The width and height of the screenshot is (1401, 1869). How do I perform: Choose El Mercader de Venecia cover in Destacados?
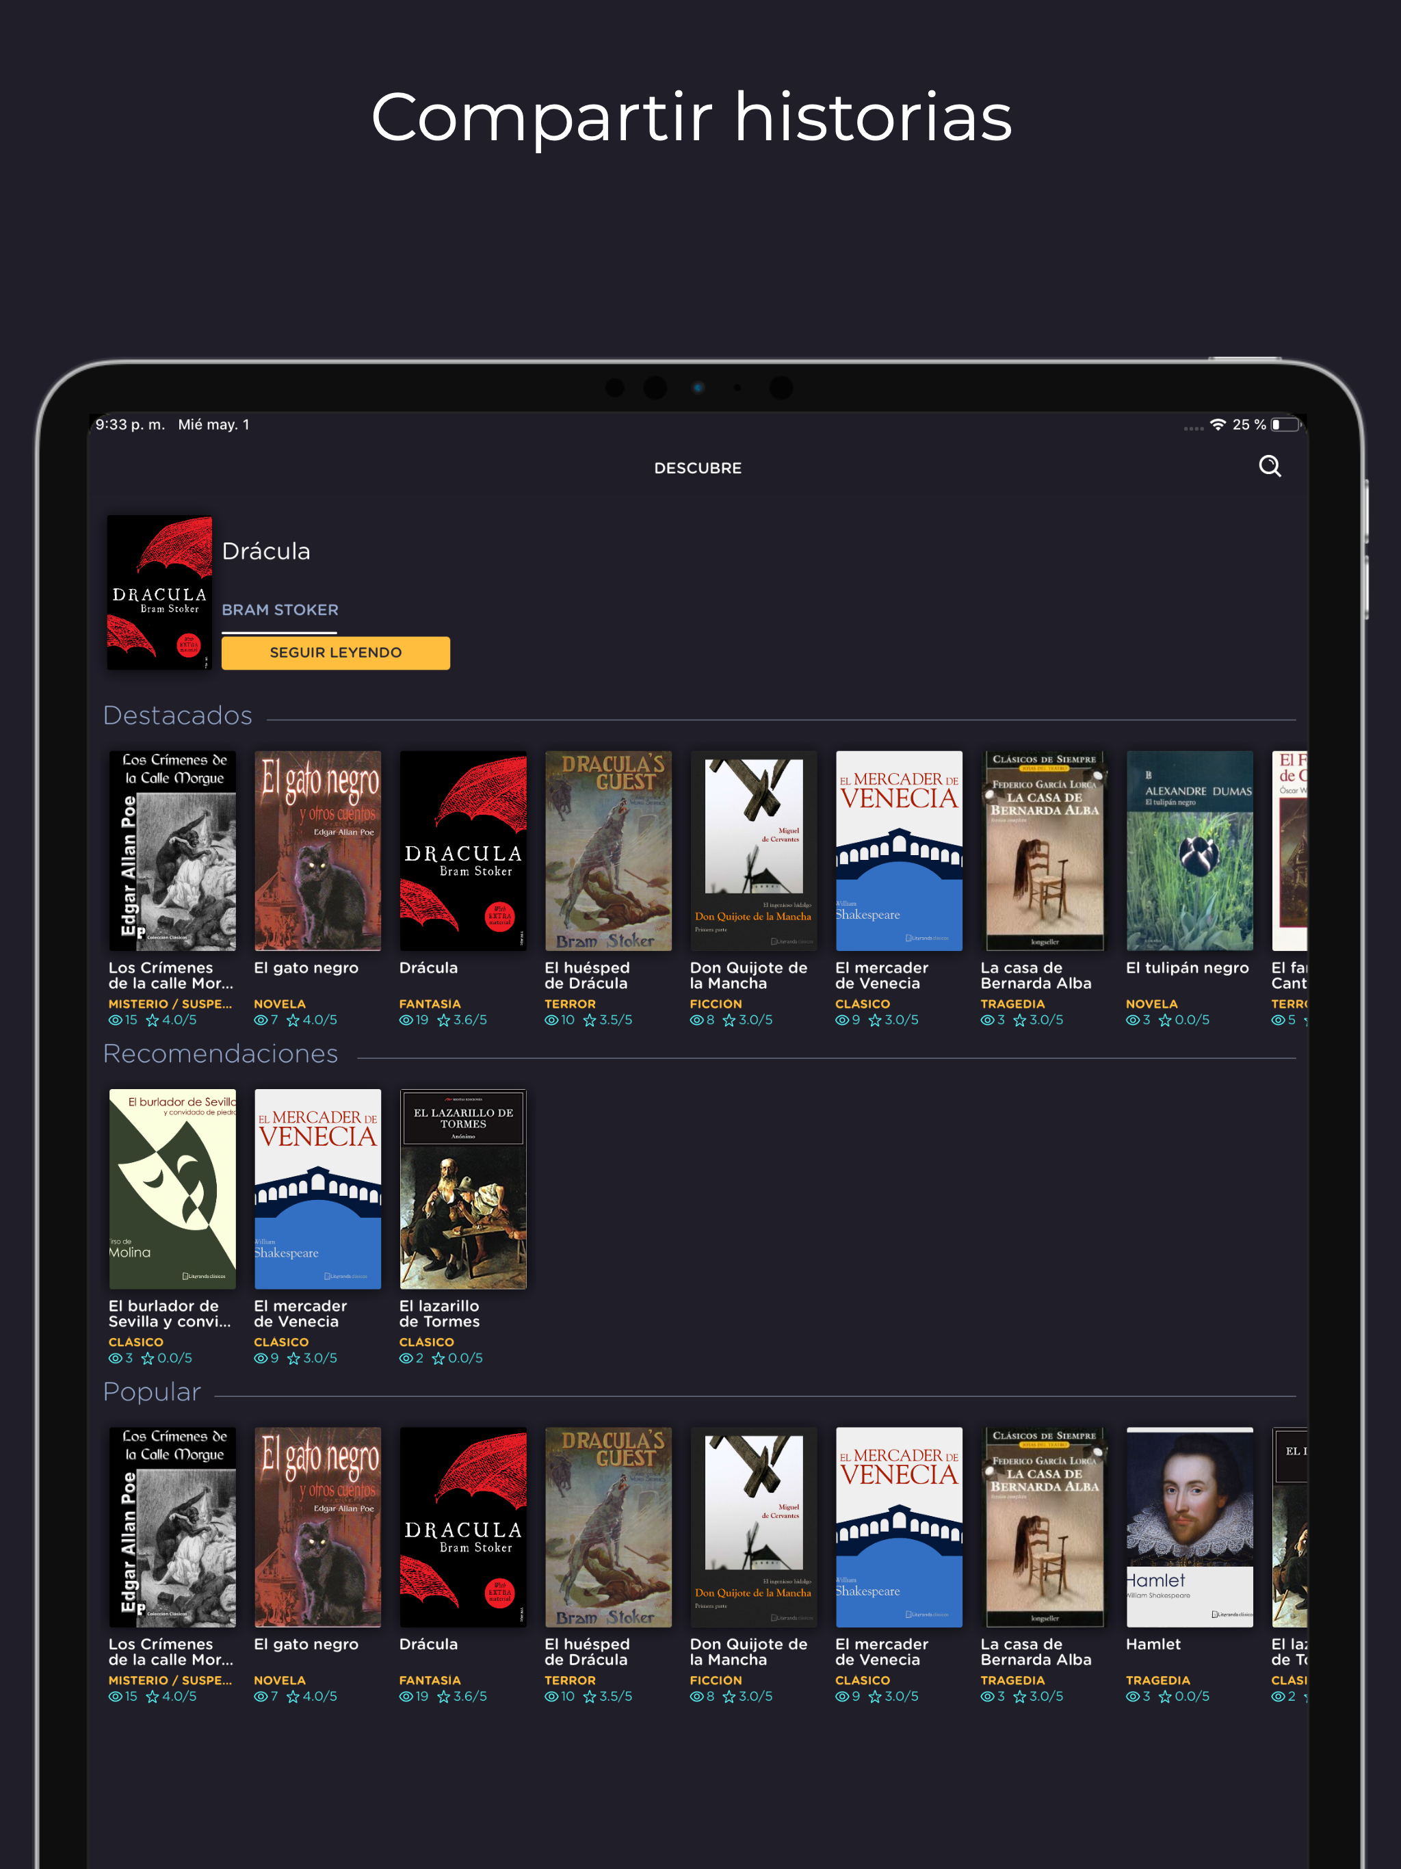[x=899, y=851]
